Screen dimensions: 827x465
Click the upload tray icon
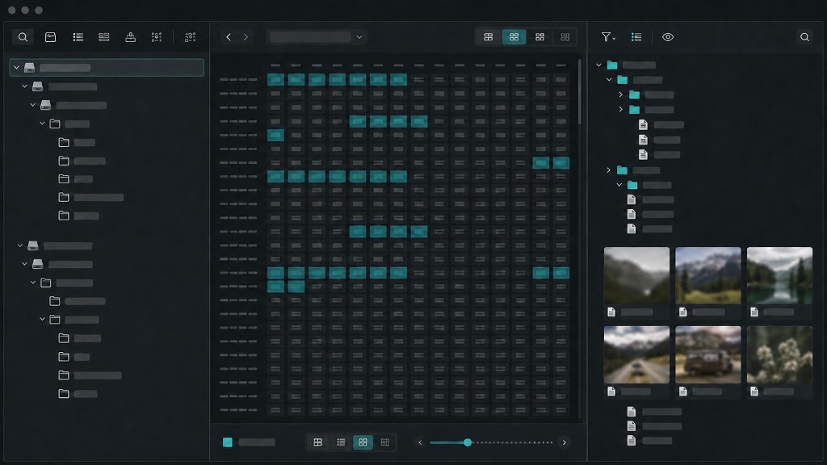(x=130, y=37)
